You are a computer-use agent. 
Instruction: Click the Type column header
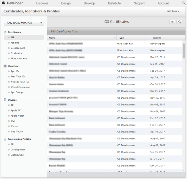click(134, 38)
